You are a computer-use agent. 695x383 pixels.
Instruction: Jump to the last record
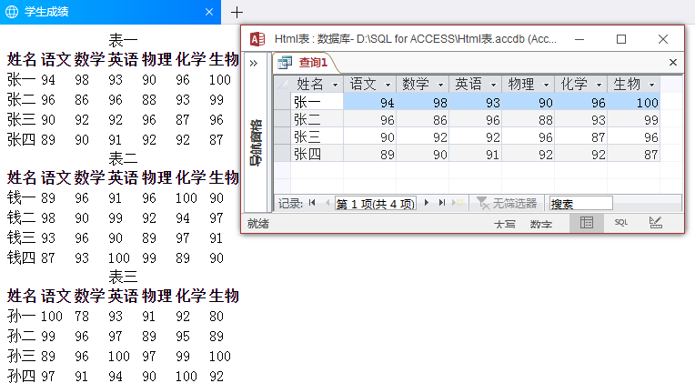(x=441, y=203)
